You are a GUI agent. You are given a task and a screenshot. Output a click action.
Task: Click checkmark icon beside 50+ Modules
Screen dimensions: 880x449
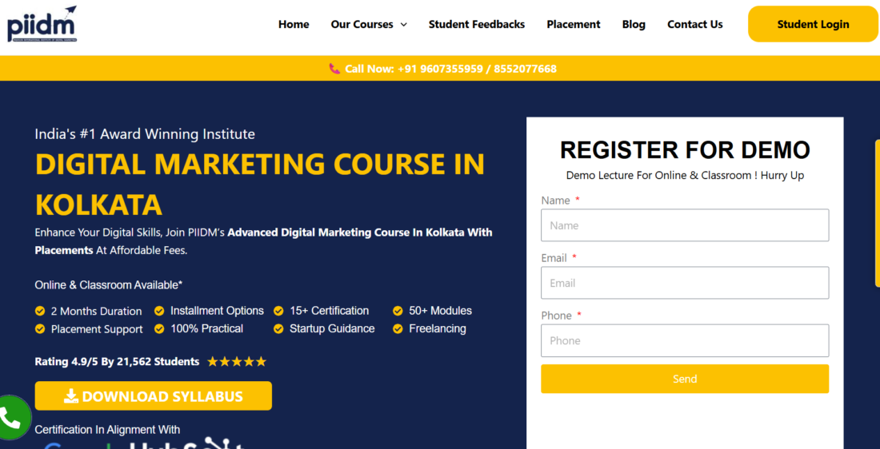coord(398,311)
